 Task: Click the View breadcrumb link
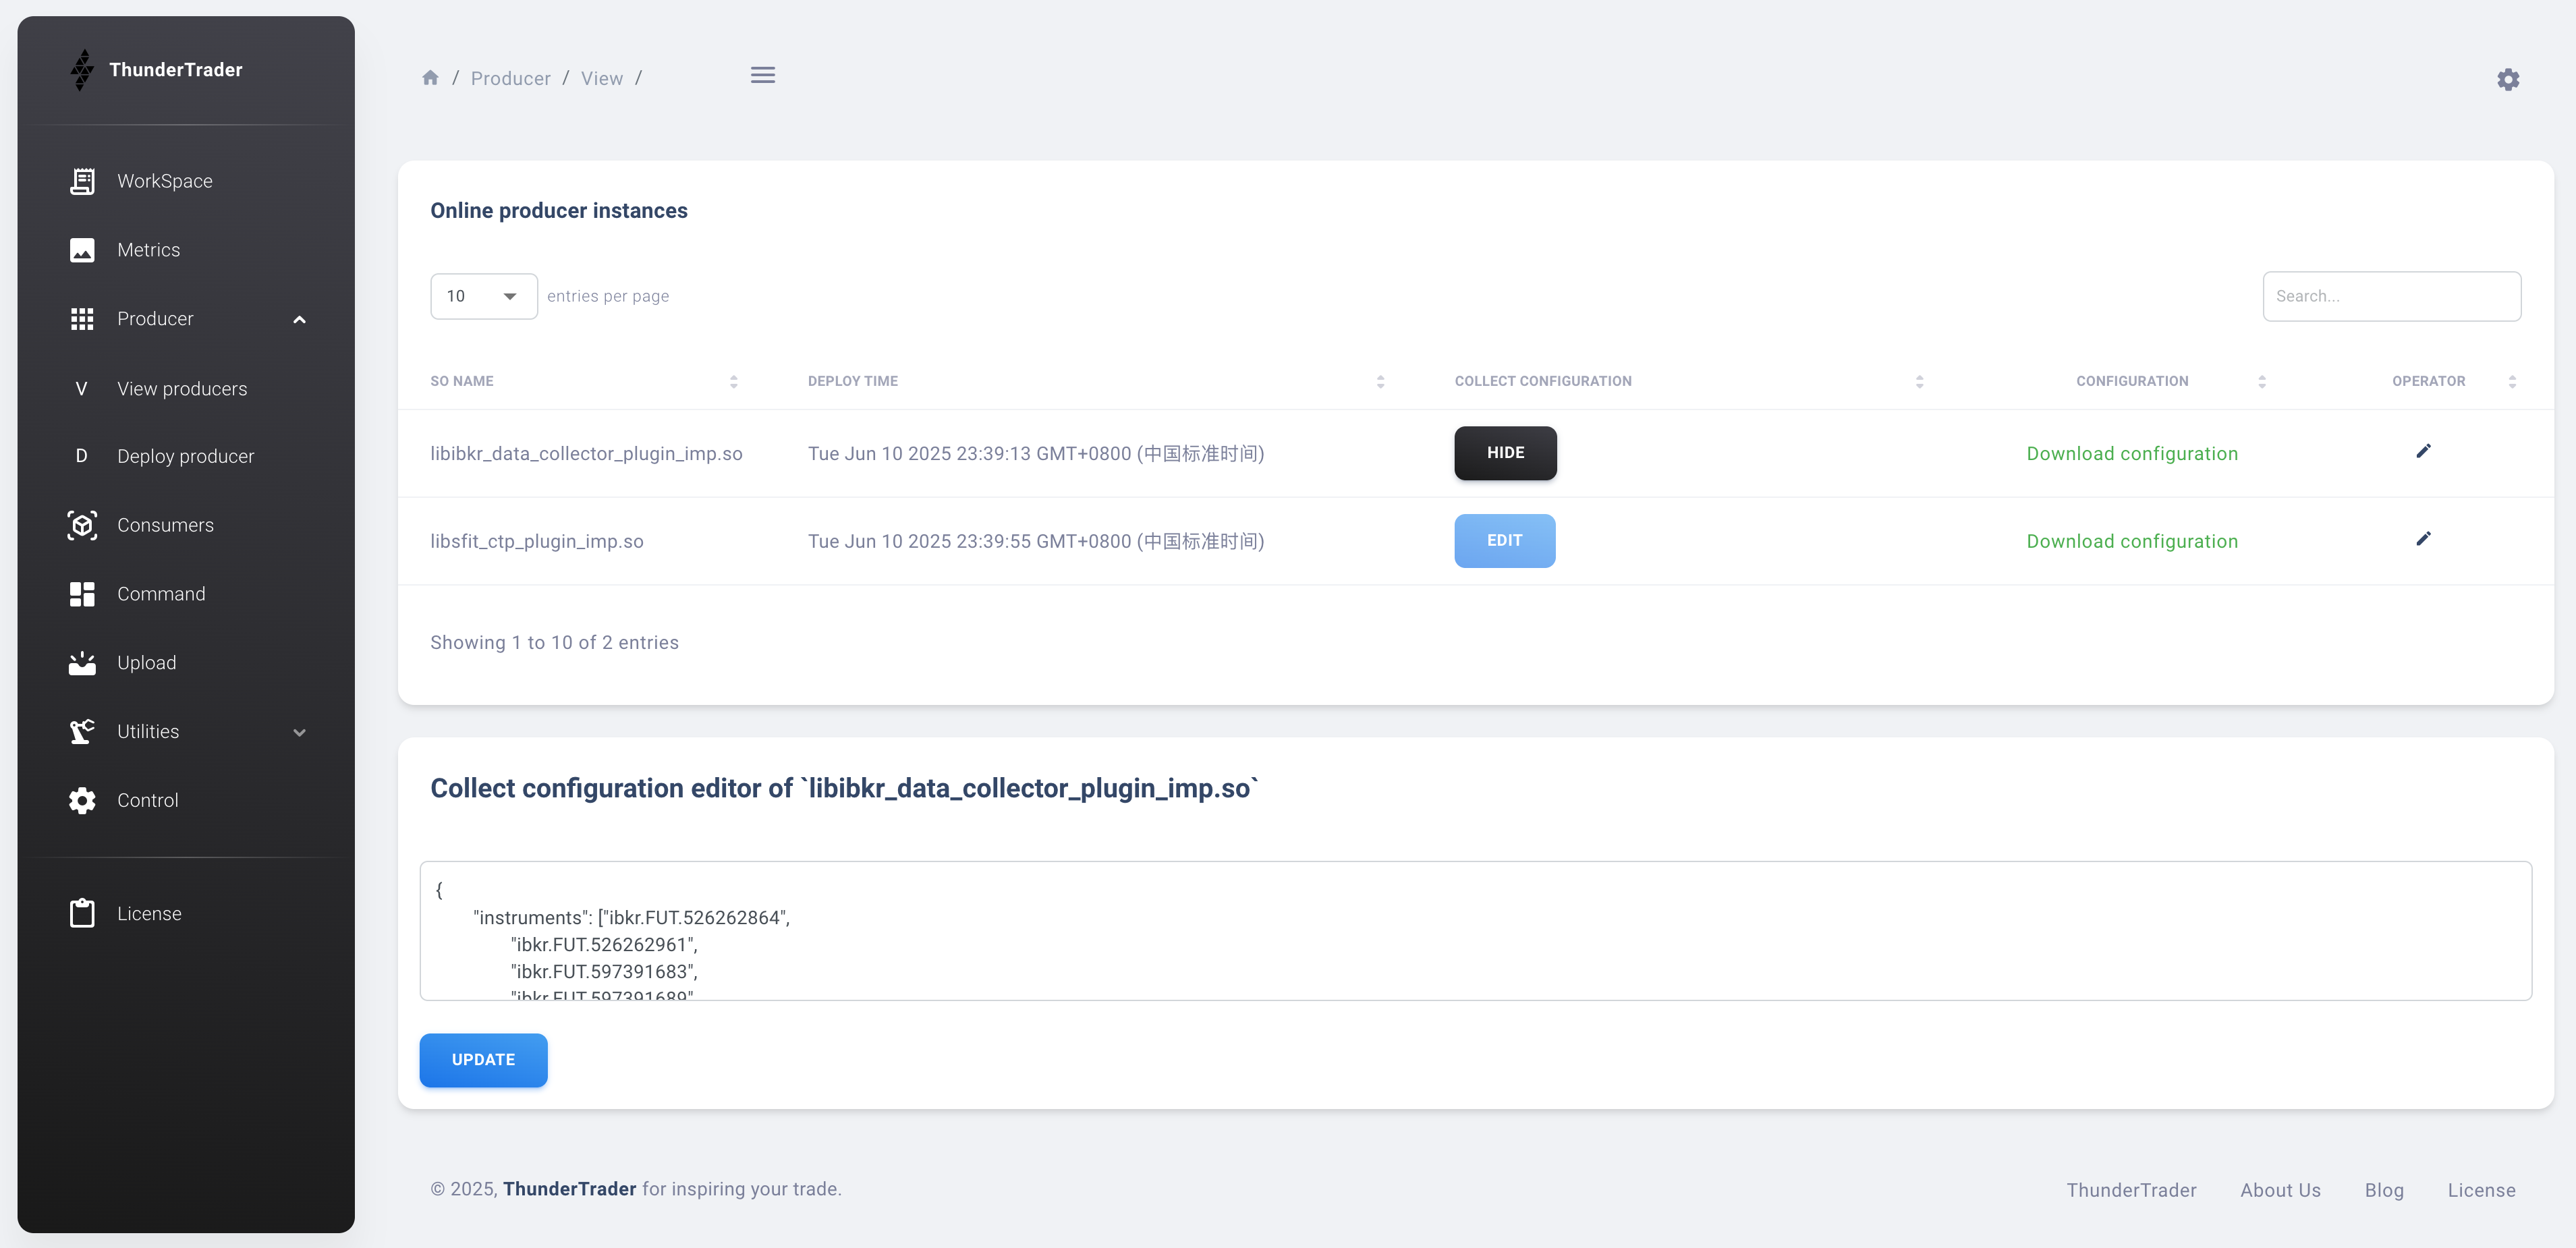pyautogui.click(x=601, y=78)
